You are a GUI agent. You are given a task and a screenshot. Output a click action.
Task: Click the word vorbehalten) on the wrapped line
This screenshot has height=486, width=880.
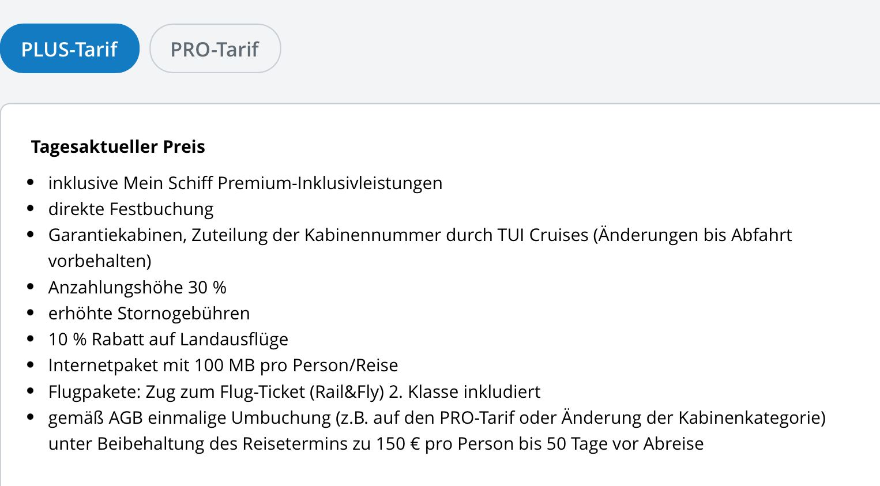pyautogui.click(x=100, y=261)
